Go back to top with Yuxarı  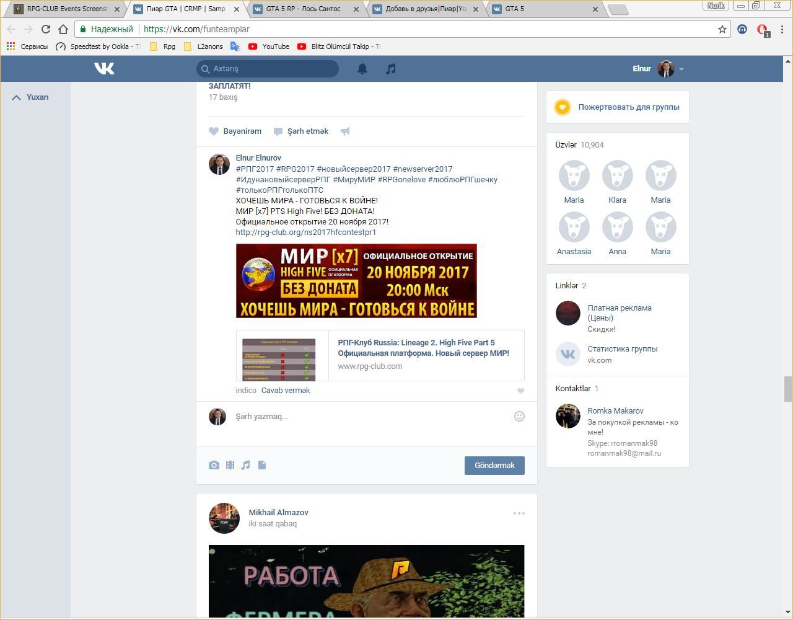[x=30, y=97]
